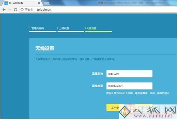177x119 pixels.
Task: Close the TL-WR886N tab
Action: click(39, 3)
